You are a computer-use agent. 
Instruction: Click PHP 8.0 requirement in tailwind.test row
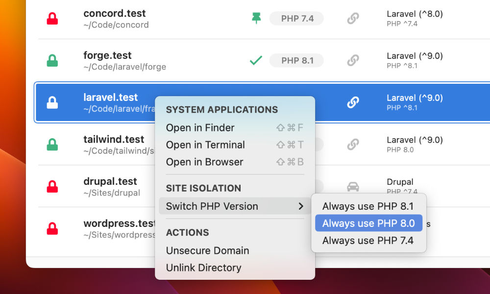click(400, 149)
